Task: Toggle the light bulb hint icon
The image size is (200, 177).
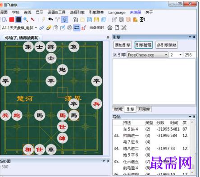Action: (64, 19)
